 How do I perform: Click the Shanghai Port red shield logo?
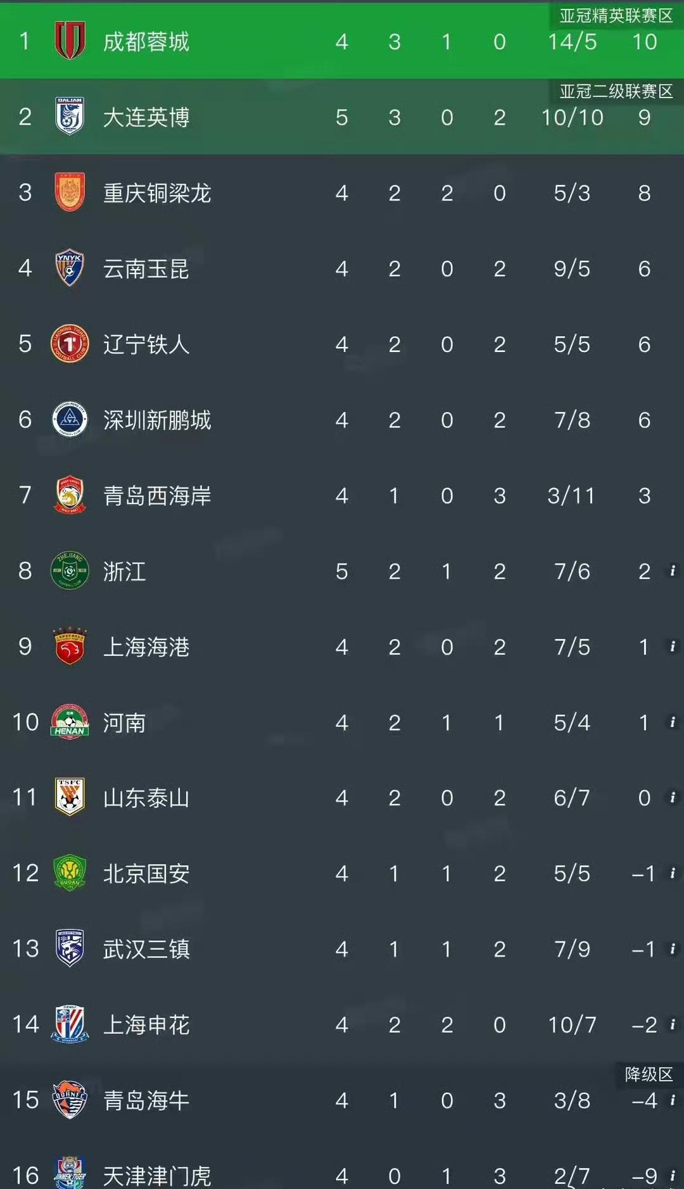pos(70,646)
